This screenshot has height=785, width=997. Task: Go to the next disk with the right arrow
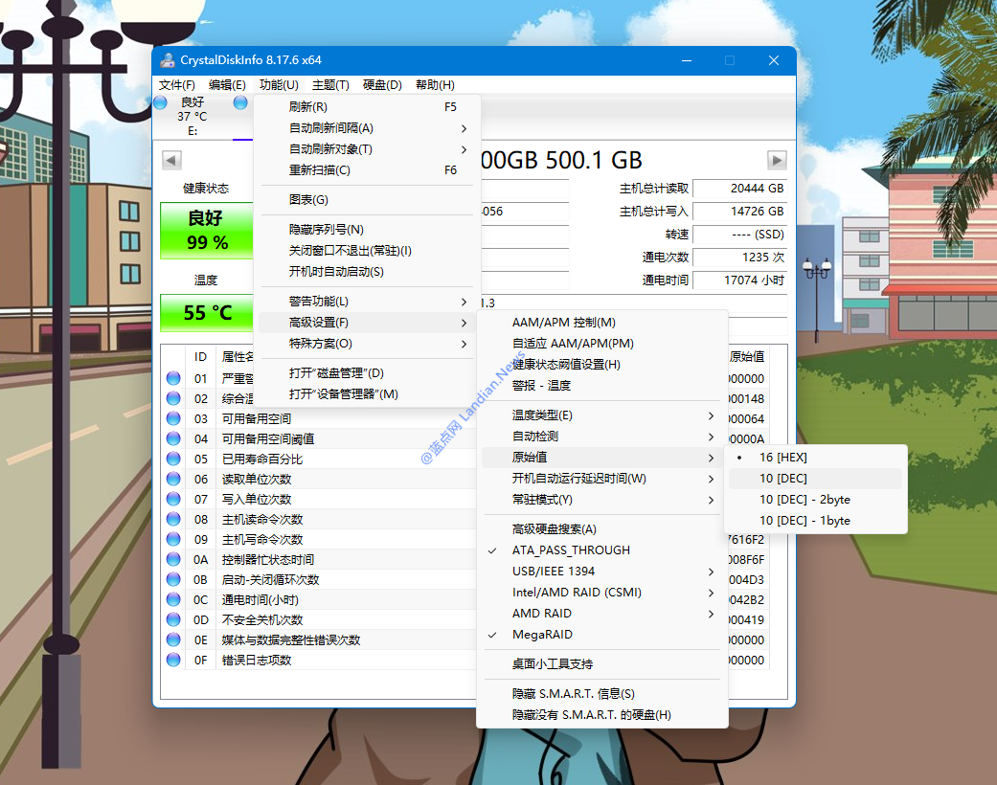pyautogui.click(x=777, y=160)
